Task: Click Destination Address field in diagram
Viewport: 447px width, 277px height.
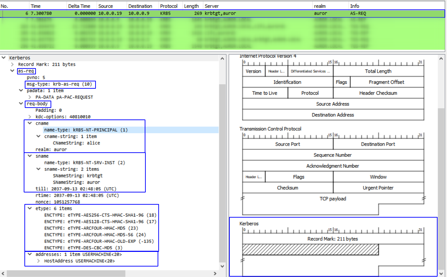Action: point(333,115)
